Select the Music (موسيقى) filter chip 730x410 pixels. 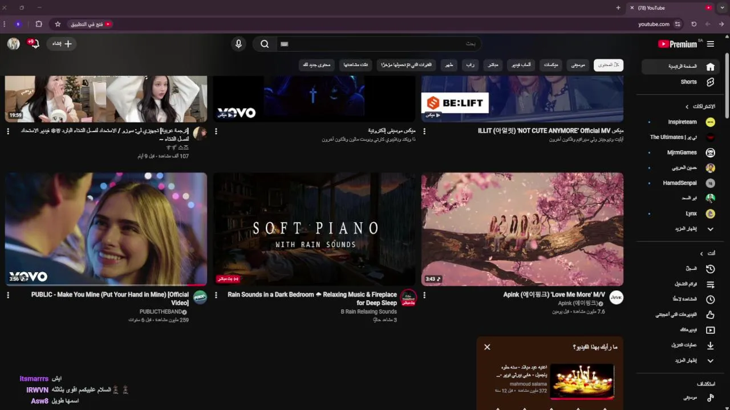pos(578,65)
